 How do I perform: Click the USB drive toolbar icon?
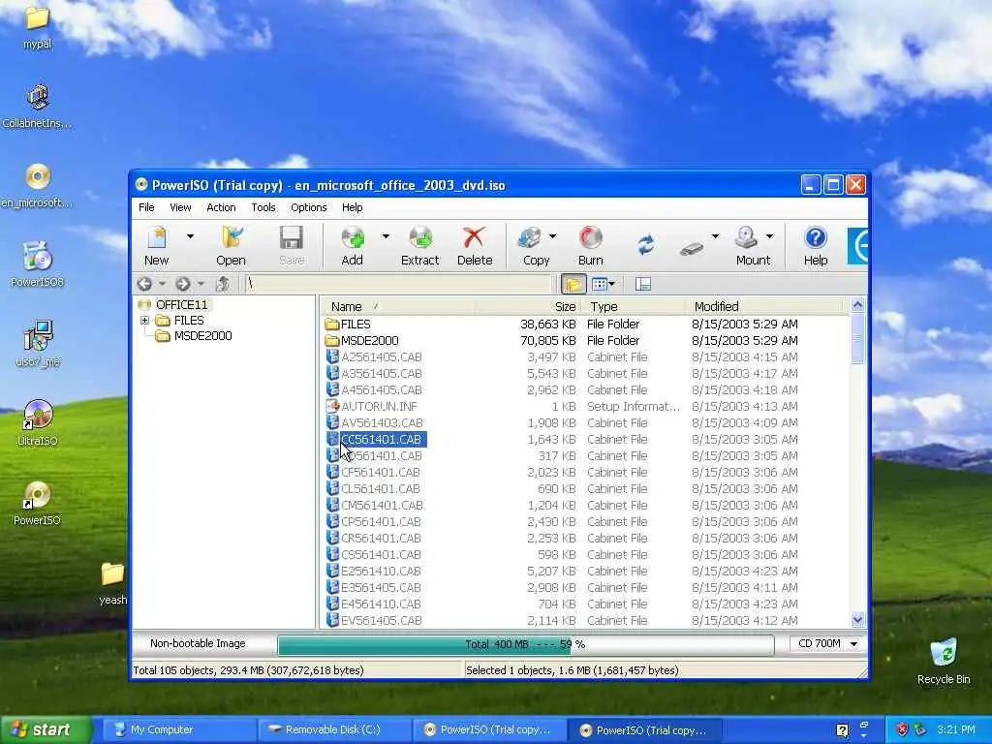point(692,249)
